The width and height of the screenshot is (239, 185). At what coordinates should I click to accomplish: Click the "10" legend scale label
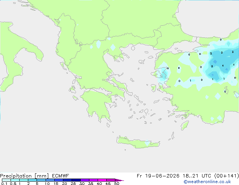[x=47, y=183]
